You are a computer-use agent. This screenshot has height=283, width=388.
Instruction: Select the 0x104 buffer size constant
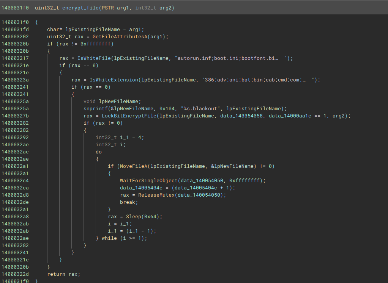tap(170, 108)
